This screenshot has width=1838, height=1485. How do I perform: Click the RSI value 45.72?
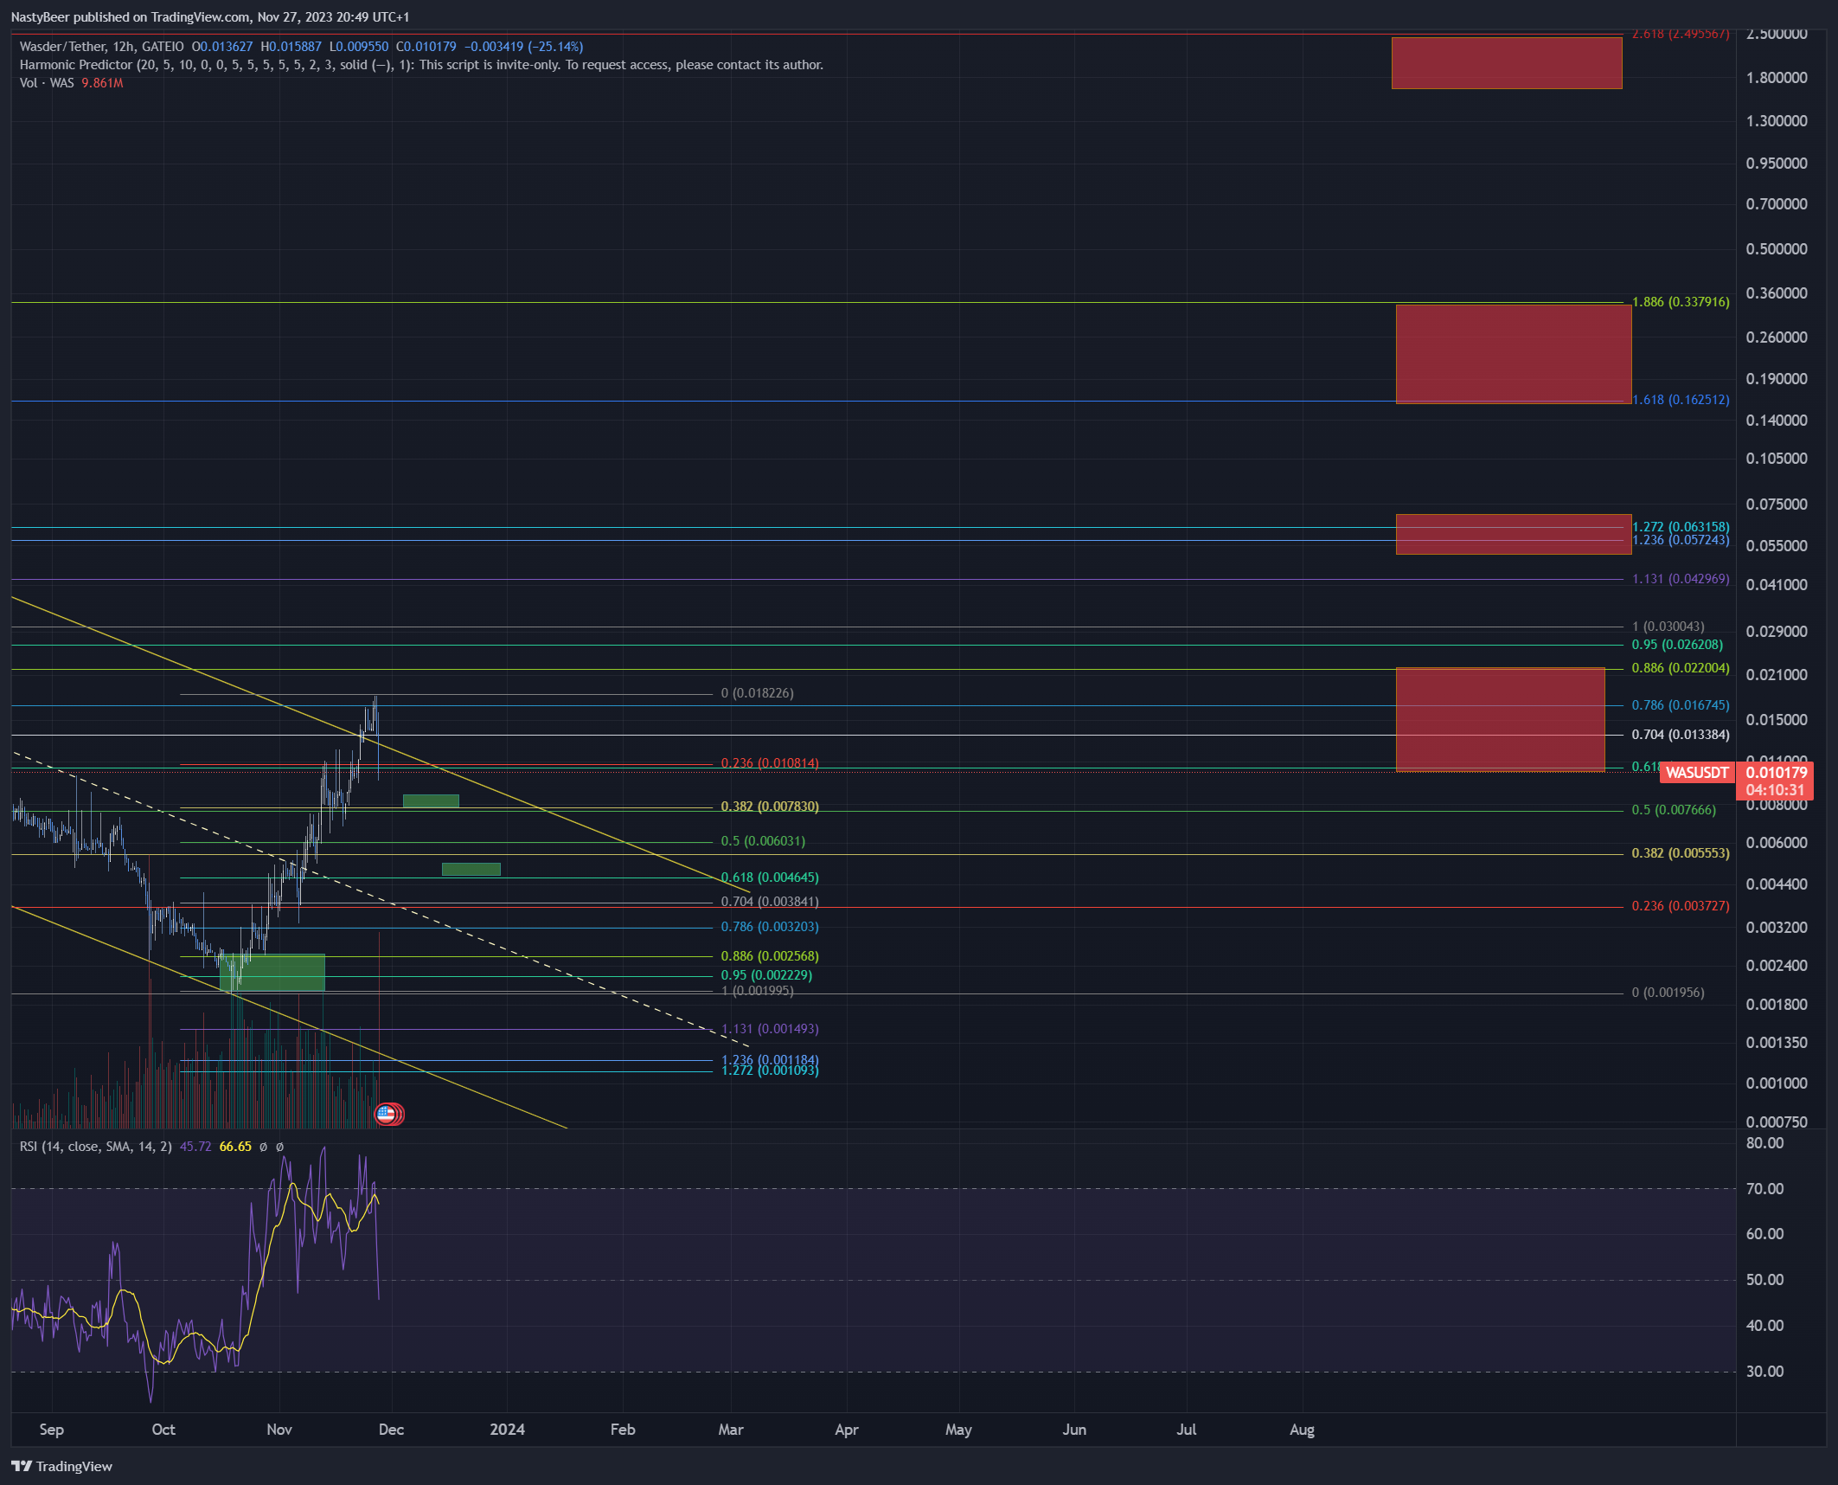[195, 1147]
